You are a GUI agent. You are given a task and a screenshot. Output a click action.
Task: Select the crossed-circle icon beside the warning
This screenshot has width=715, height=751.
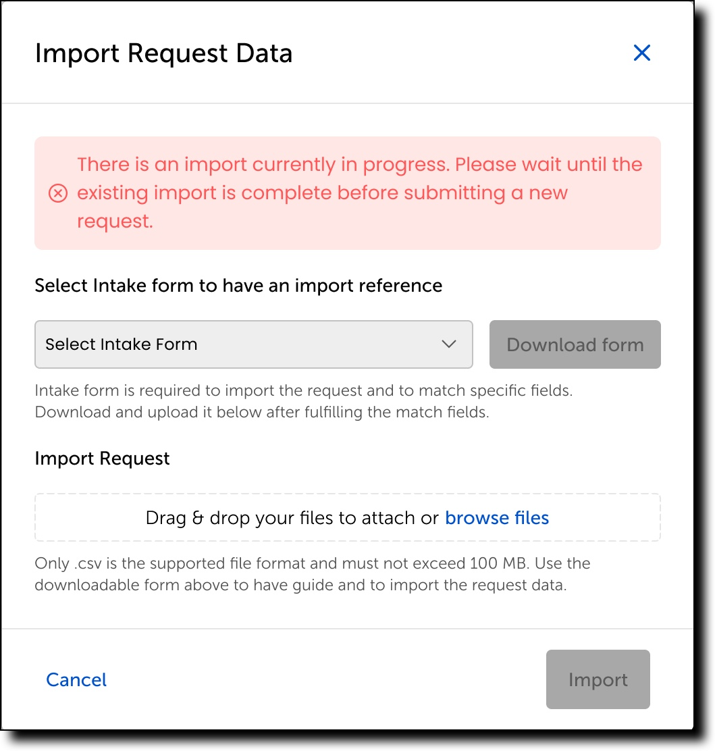tap(57, 193)
